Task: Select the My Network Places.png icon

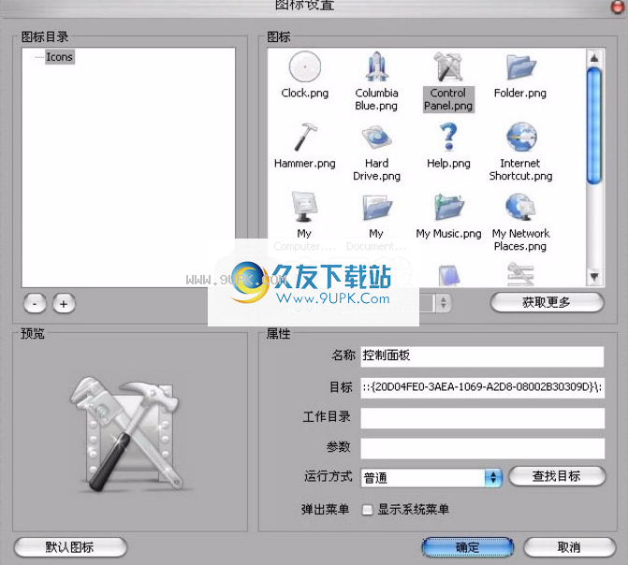Action: [x=520, y=208]
